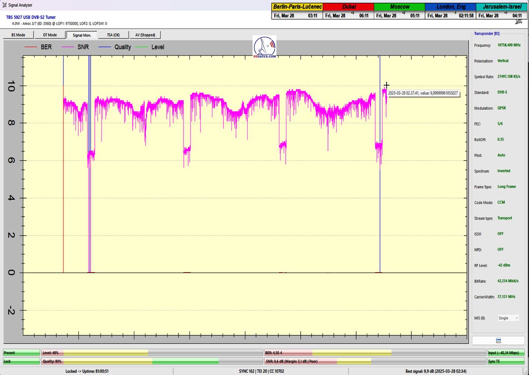This screenshot has height=375, width=529.
Task: Click the Signal Analyzer title bar icon
Action: pos(4,5)
